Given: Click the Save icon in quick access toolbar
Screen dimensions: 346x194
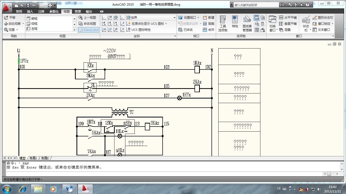Looking at the screenshot, I should (x=28, y=5).
